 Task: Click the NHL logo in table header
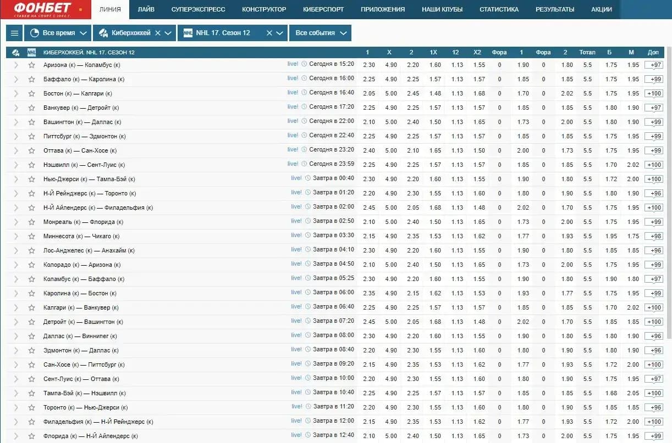pos(31,53)
